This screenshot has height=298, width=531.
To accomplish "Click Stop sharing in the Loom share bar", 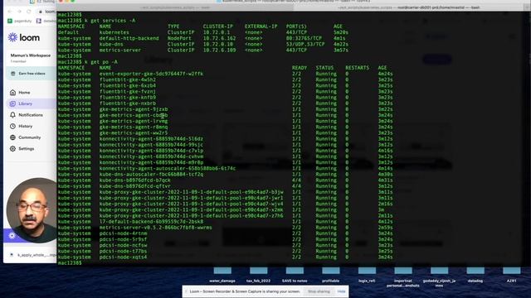I will pos(319,291).
